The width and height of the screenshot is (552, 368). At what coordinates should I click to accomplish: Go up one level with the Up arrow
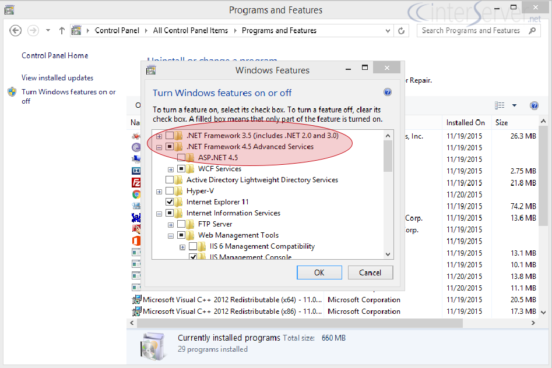(62, 31)
